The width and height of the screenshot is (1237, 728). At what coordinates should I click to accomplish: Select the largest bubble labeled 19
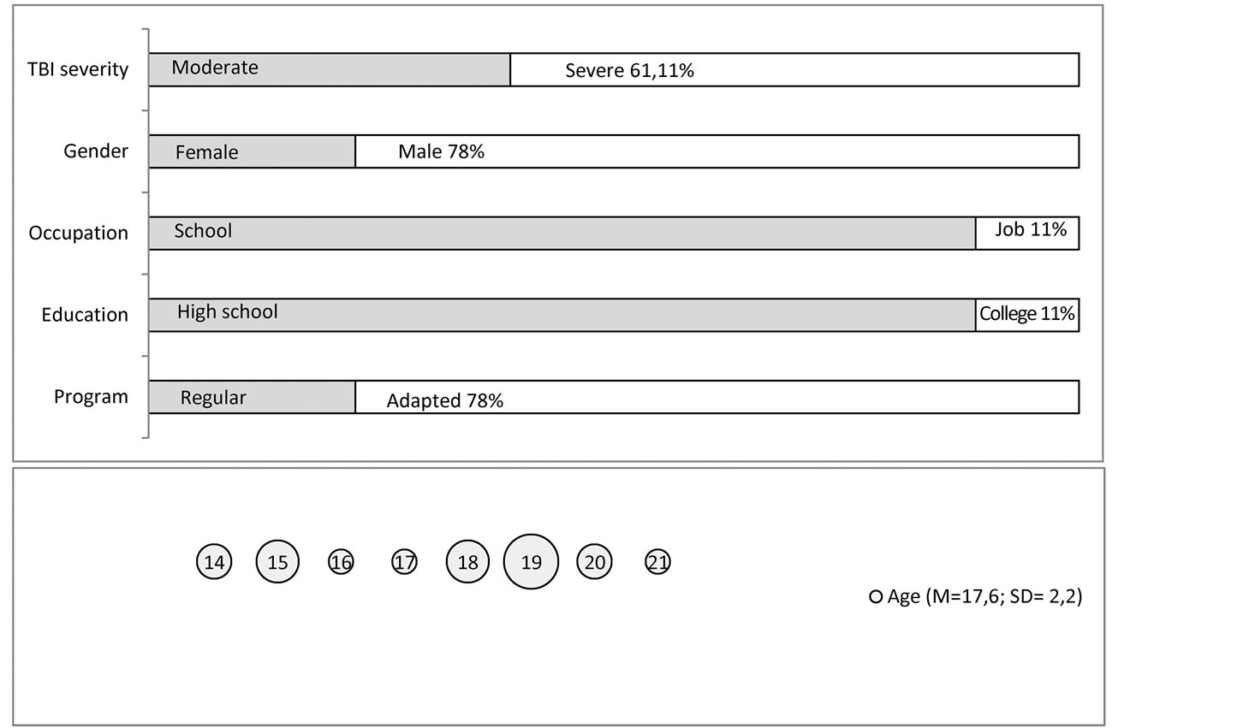click(x=531, y=562)
